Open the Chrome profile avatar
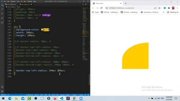 pos(173,8)
